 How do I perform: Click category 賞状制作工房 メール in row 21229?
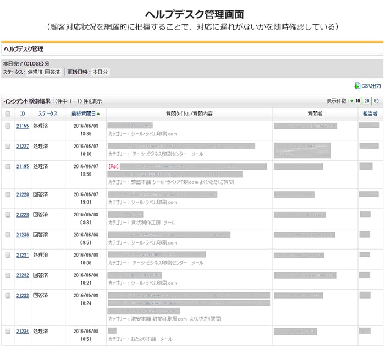click(x=142, y=223)
